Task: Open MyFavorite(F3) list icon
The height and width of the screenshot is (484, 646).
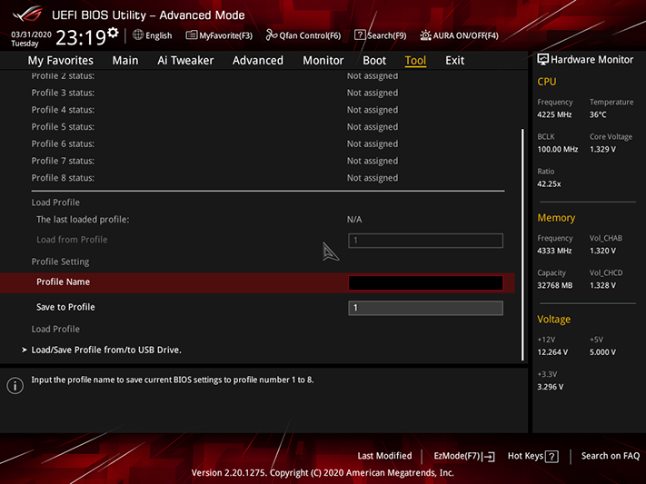Action: pyautogui.click(x=191, y=35)
